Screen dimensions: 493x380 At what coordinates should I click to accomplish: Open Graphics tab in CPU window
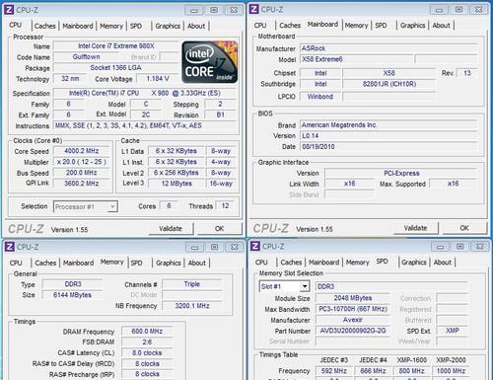coord(168,26)
